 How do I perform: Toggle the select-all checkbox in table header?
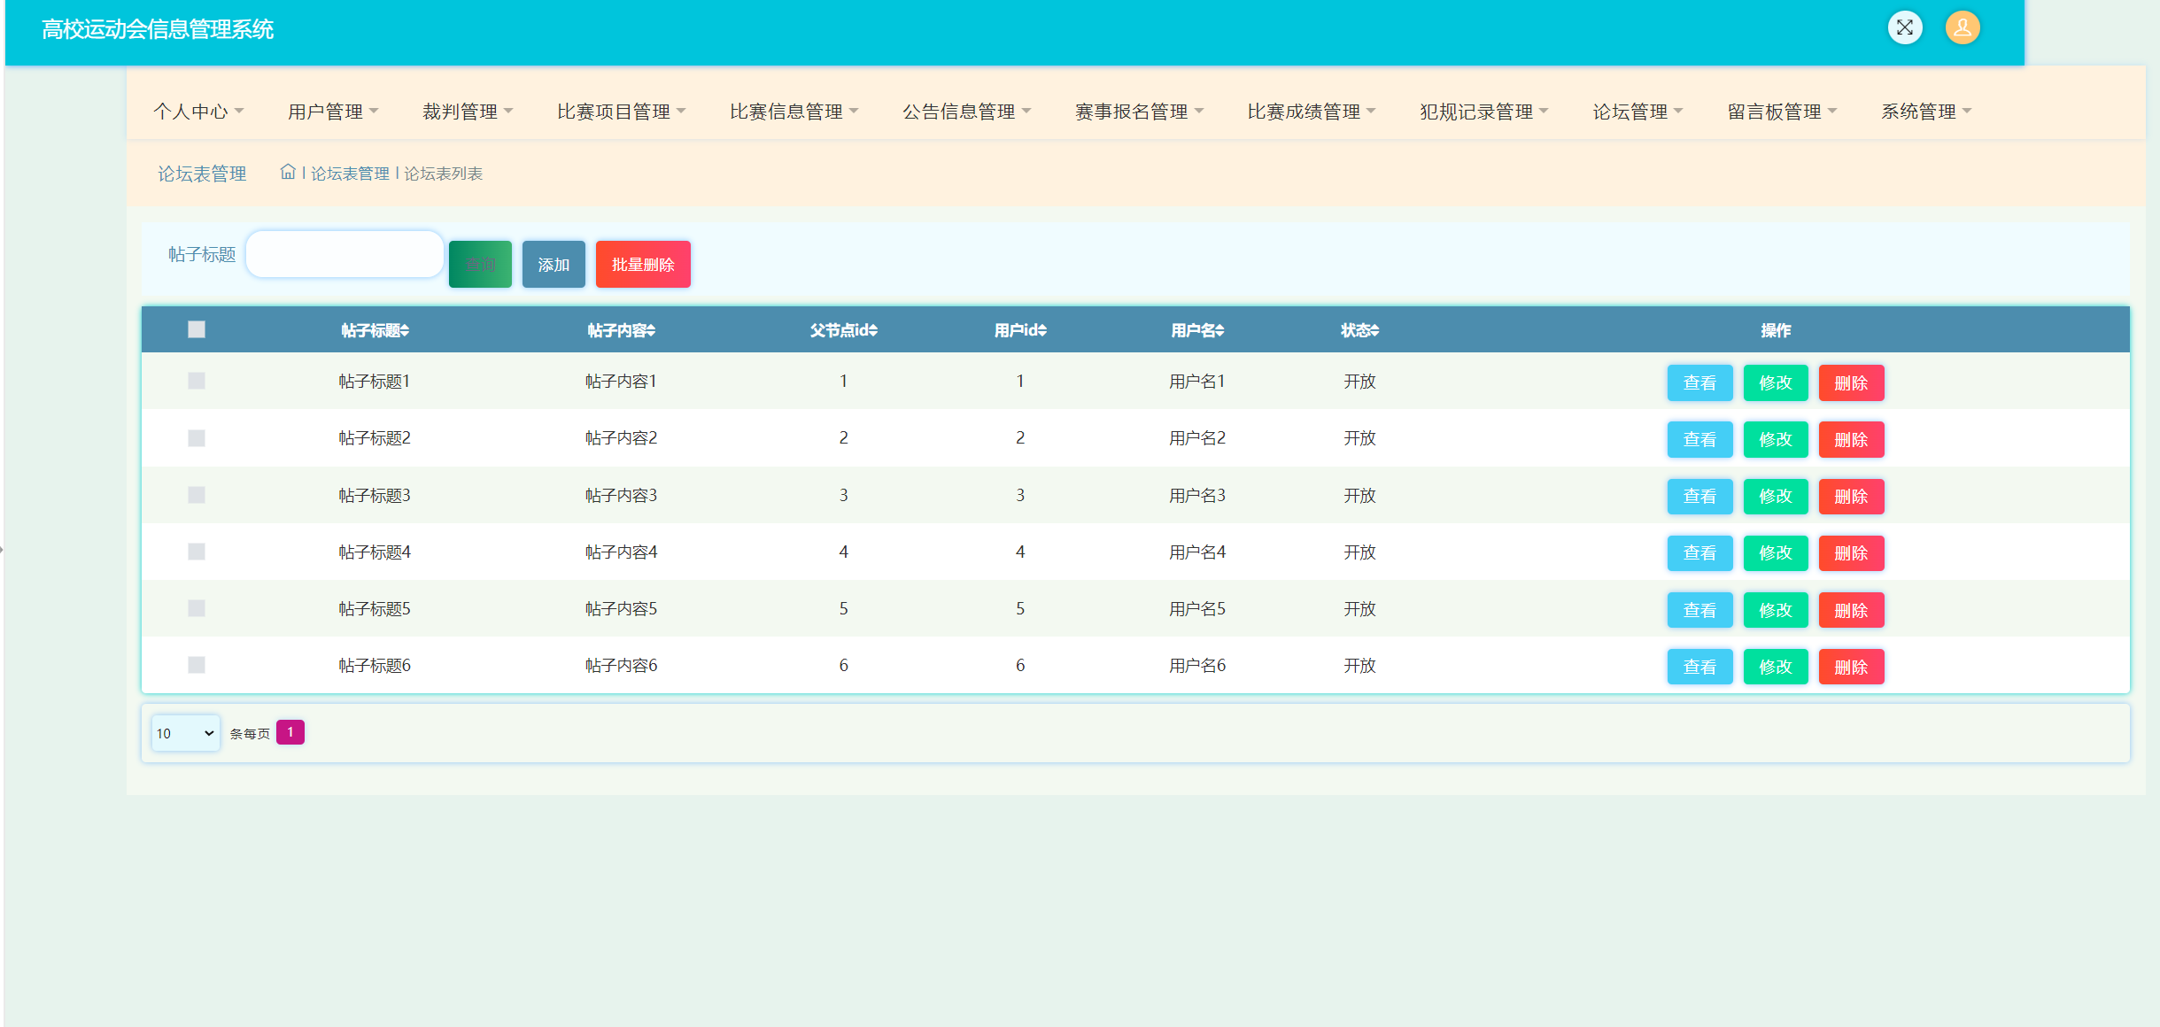[x=197, y=329]
